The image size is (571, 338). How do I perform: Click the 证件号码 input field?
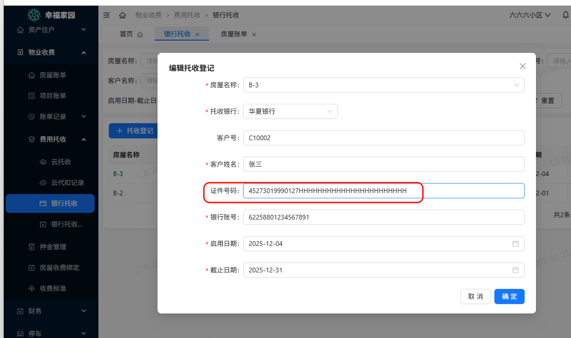point(383,191)
